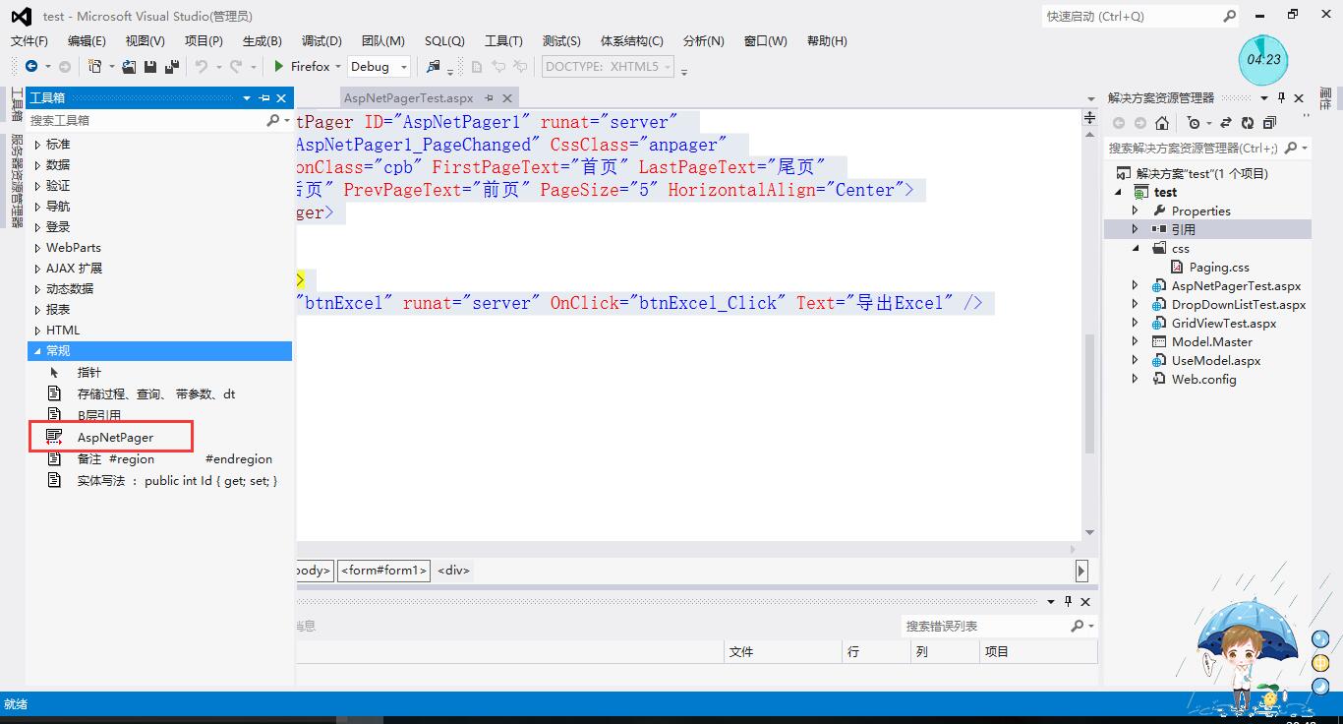Save the current file with the single floppy icon
Viewport: 1343px width, 724px height.
[150, 66]
